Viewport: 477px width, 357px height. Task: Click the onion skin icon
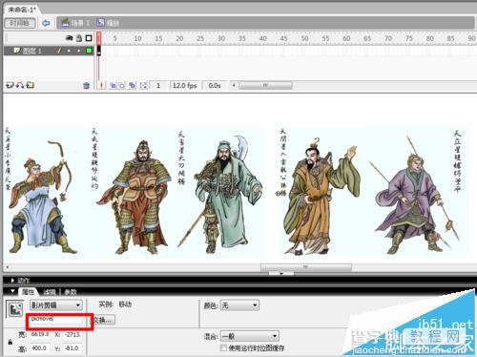(113, 85)
